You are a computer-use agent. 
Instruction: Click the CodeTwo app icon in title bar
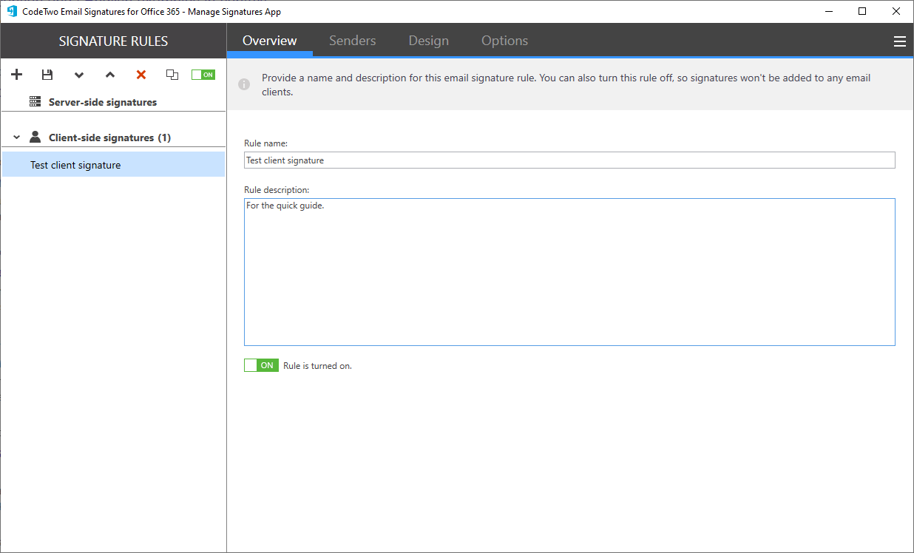(x=12, y=11)
